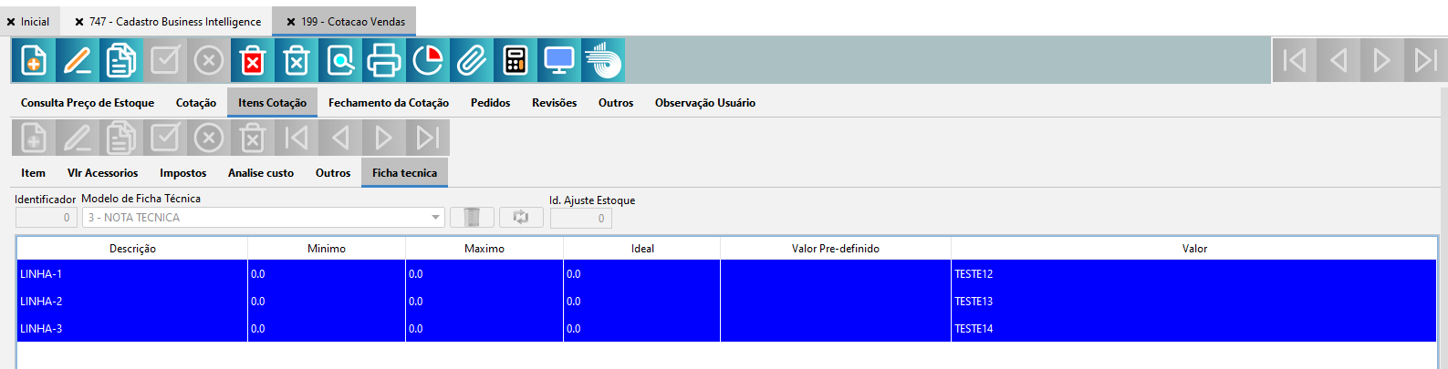Select the Analise custo sub-tab
Viewport: 1448px width, 369px height.
click(261, 173)
